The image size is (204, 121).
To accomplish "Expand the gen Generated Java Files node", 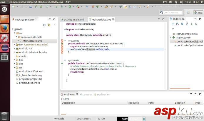I will [14, 45].
